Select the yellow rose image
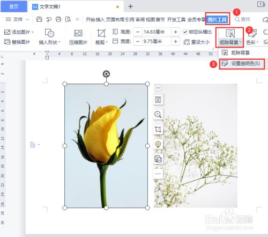Viewport: 268px width, 237px height. 106,146
